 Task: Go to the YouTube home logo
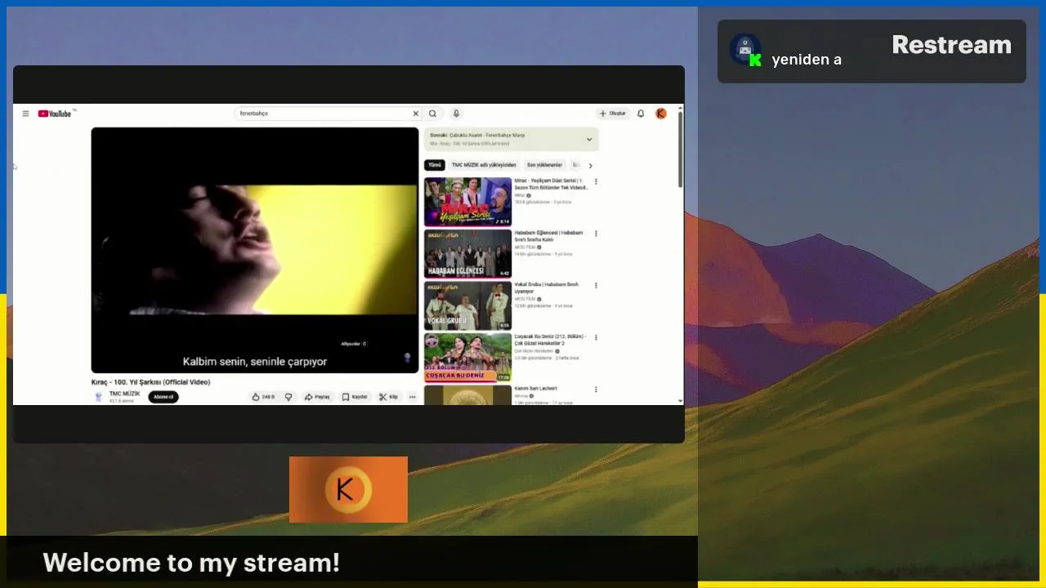point(56,114)
